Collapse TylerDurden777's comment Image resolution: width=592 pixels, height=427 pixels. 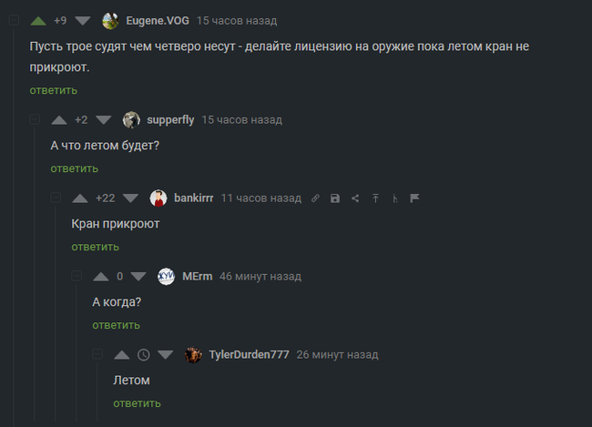point(97,354)
